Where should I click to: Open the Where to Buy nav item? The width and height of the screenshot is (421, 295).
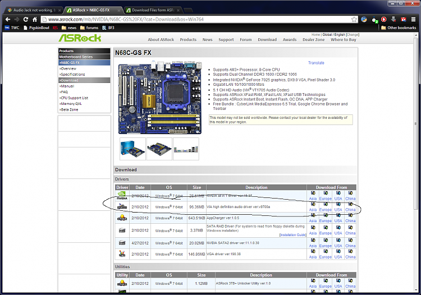(344, 39)
